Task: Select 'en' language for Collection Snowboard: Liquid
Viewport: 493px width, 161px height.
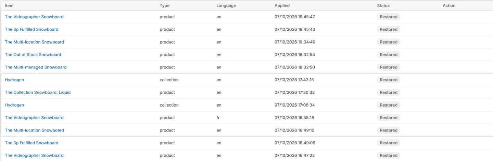Action: (x=219, y=92)
